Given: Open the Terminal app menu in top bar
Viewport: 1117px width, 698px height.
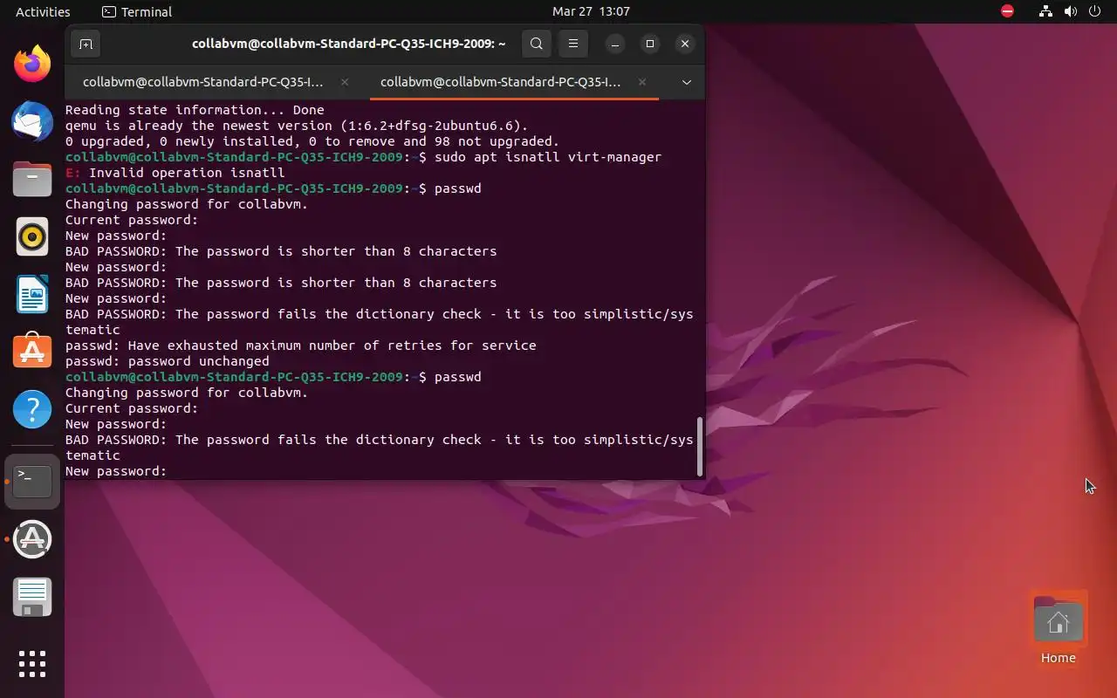Looking at the screenshot, I should point(137,11).
